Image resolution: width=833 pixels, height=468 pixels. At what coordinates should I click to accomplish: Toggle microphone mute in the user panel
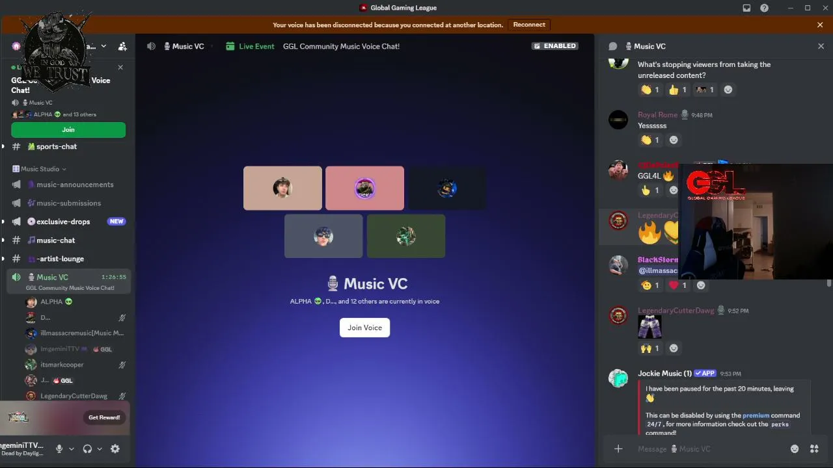(59, 449)
